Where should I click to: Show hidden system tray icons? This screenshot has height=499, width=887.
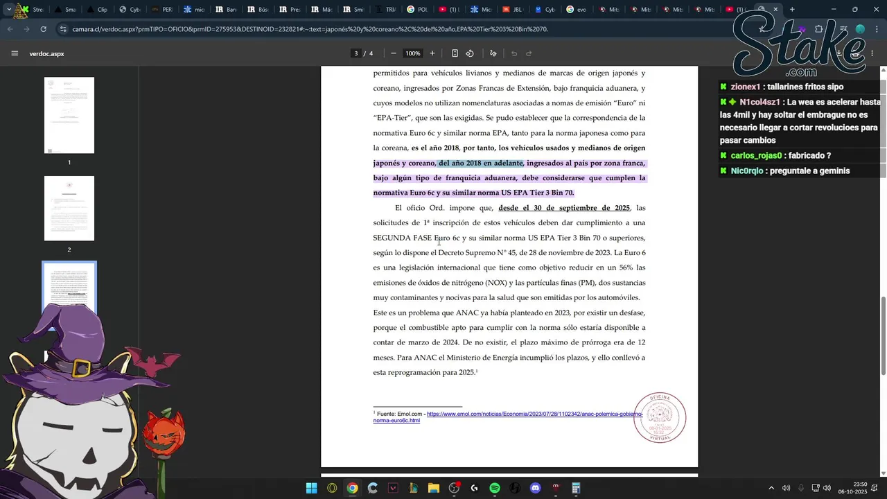click(771, 488)
